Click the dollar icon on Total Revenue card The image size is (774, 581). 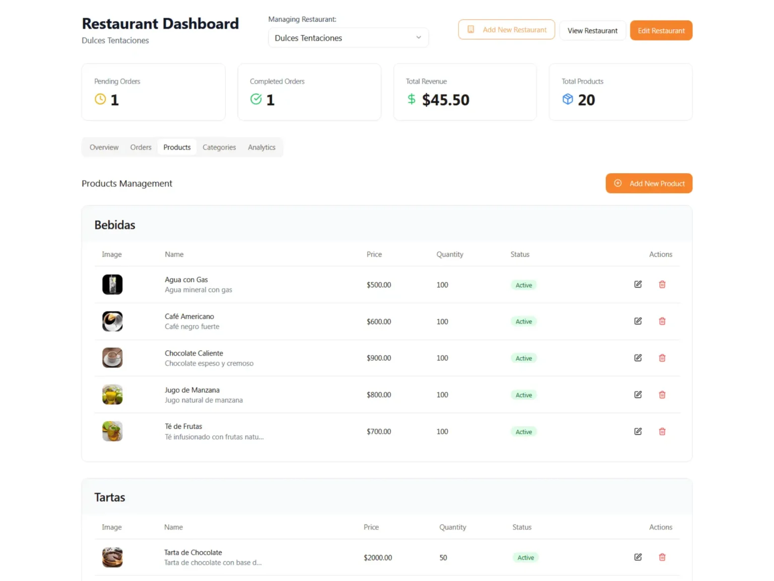click(411, 99)
